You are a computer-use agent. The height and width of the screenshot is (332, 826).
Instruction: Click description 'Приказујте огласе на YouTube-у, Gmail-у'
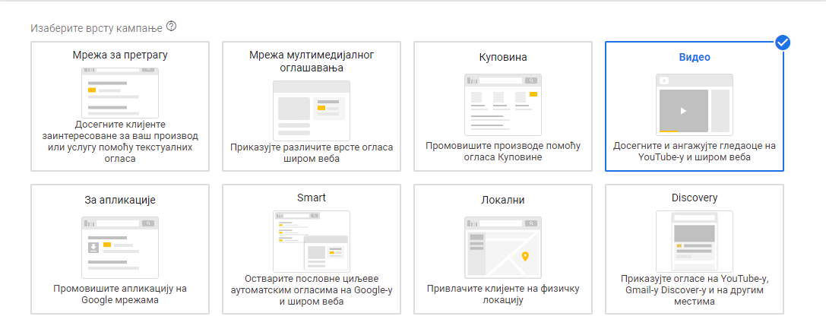(x=695, y=290)
